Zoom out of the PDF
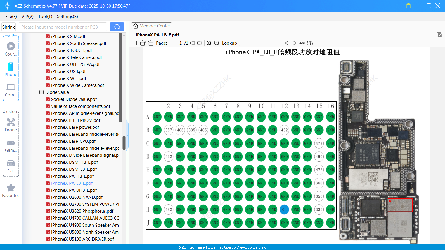Viewport: 445px width, 250px height. [217, 43]
